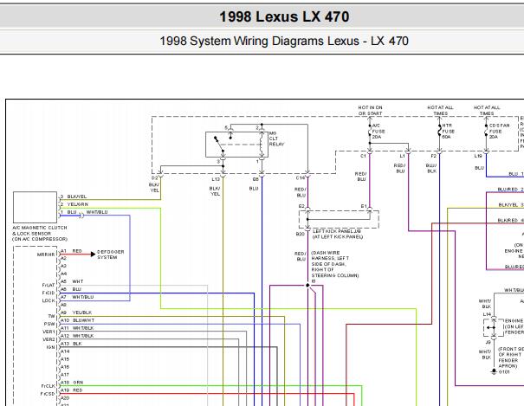Click the "A6 BLU" pin label

(x=71, y=289)
